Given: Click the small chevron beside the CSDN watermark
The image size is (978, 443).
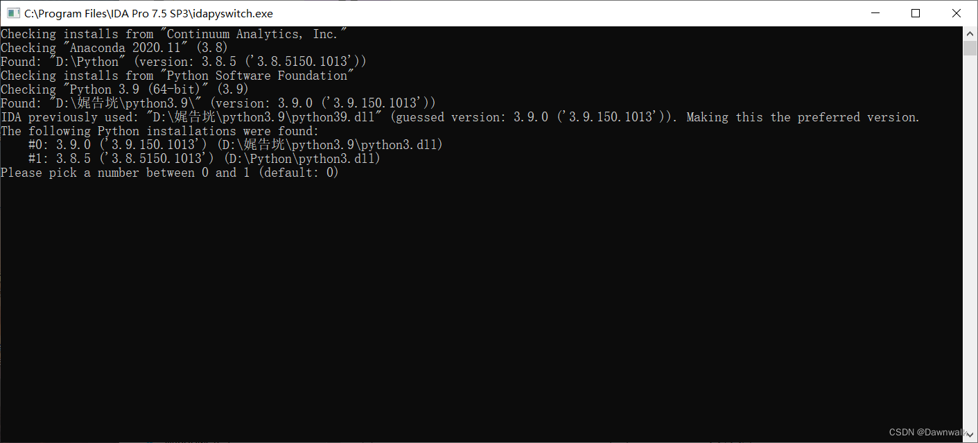Looking at the screenshot, I should (970, 432).
